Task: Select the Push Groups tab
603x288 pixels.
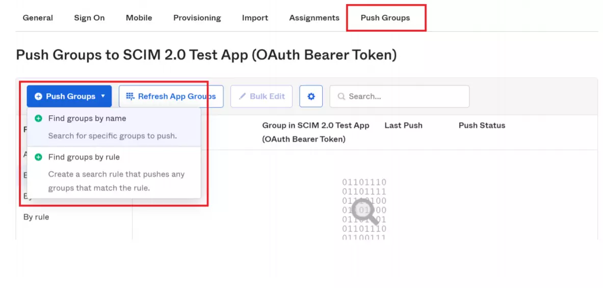Action: (385, 18)
